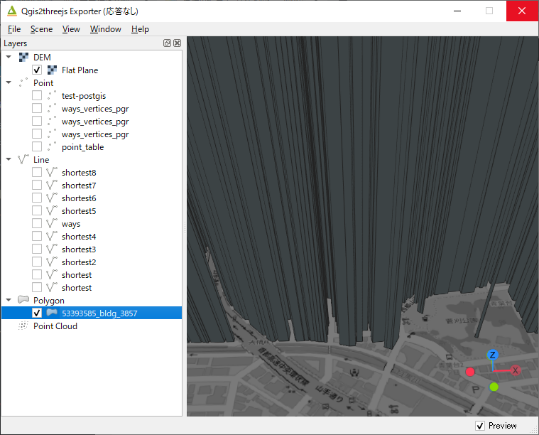The image size is (539, 435).
Task: Click the green axis dot in navigation widget
Action: (x=494, y=387)
